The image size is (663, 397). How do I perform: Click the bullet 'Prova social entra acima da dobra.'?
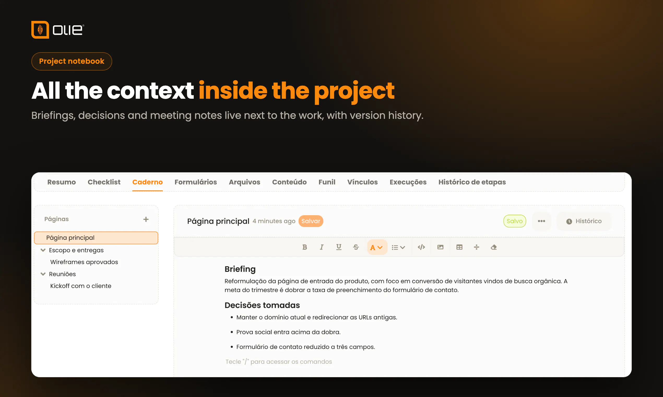(x=288, y=332)
